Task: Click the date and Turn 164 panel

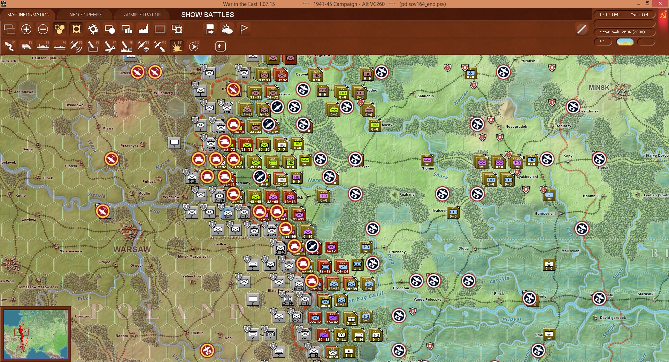Action: [x=624, y=15]
